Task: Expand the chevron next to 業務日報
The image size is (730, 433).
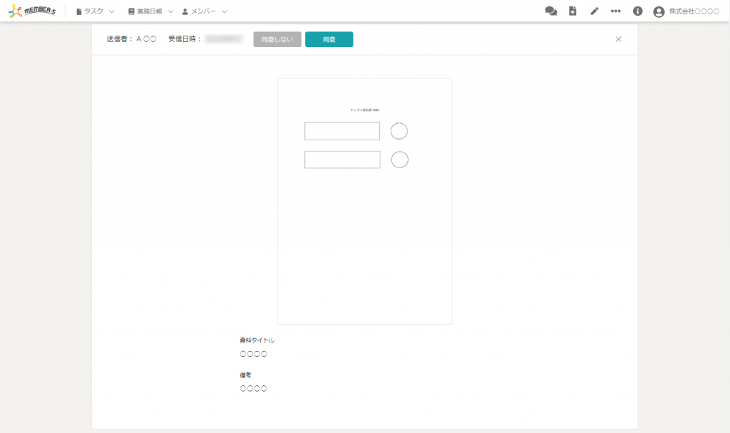Action: (170, 11)
